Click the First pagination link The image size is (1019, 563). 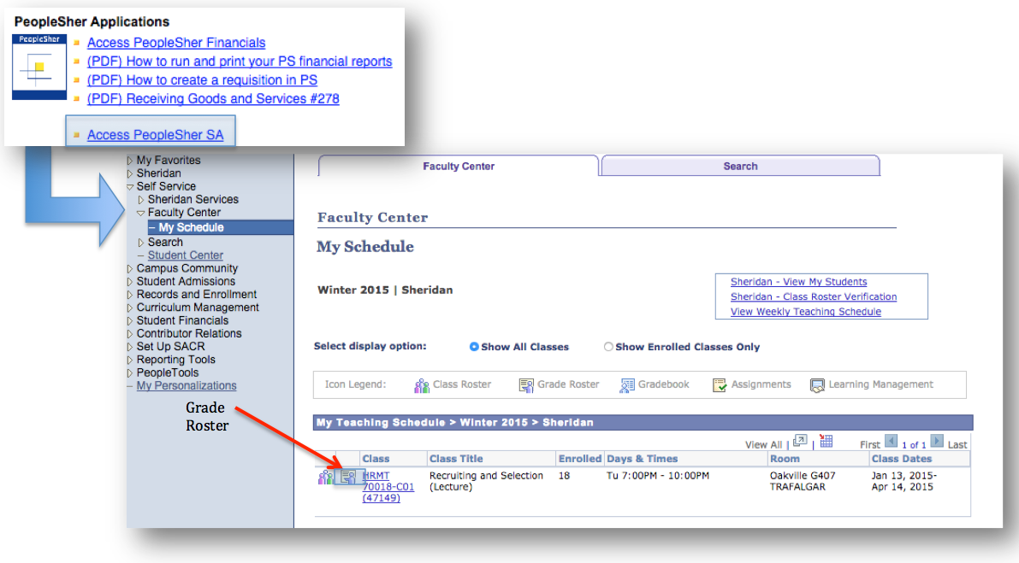point(869,445)
